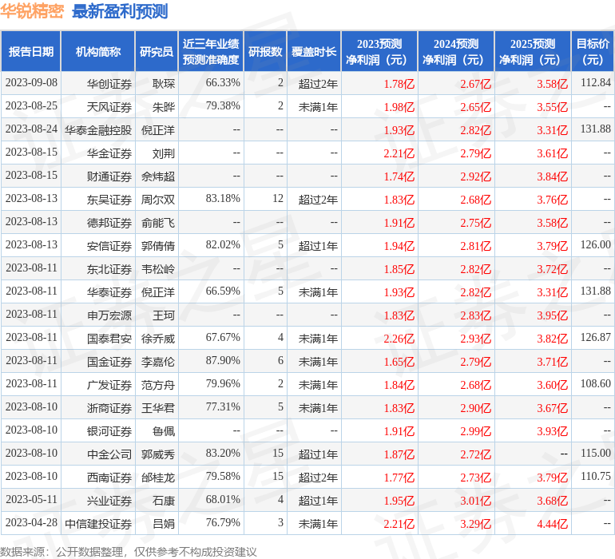Image resolution: width=615 pixels, height=559 pixels.
Task: Click accuracy value 66.33%
Action: click(223, 83)
